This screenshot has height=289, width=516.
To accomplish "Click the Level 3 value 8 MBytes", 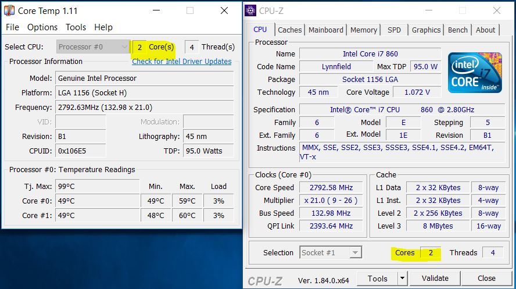I will 438,226.
